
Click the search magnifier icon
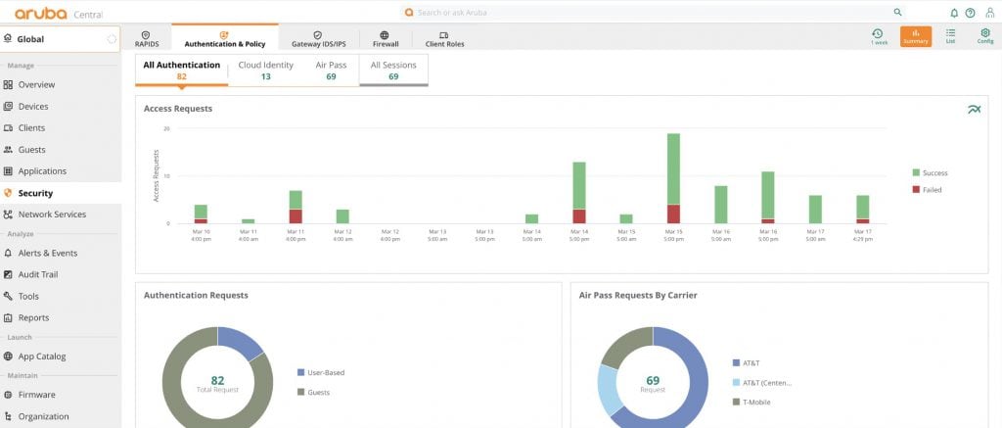pos(897,13)
